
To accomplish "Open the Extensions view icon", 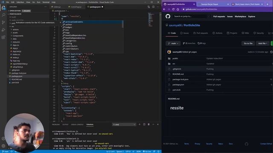I will [3, 37].
